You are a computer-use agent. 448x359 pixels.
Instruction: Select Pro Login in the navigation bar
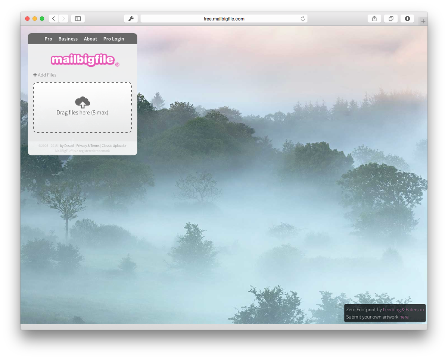pyautogui.click(x=113, y=38)
